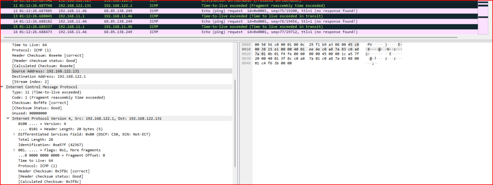Select the [Stream index: 2] line
The height and width of the screenshot is (185, 493).
[30, 82]
